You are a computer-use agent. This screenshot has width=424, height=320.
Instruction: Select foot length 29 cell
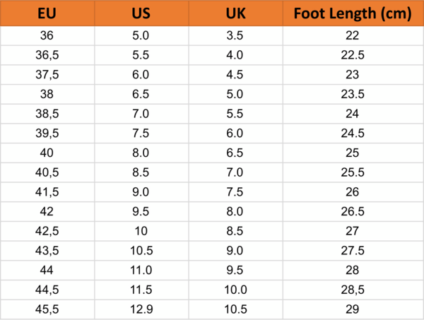click(353, 309)
